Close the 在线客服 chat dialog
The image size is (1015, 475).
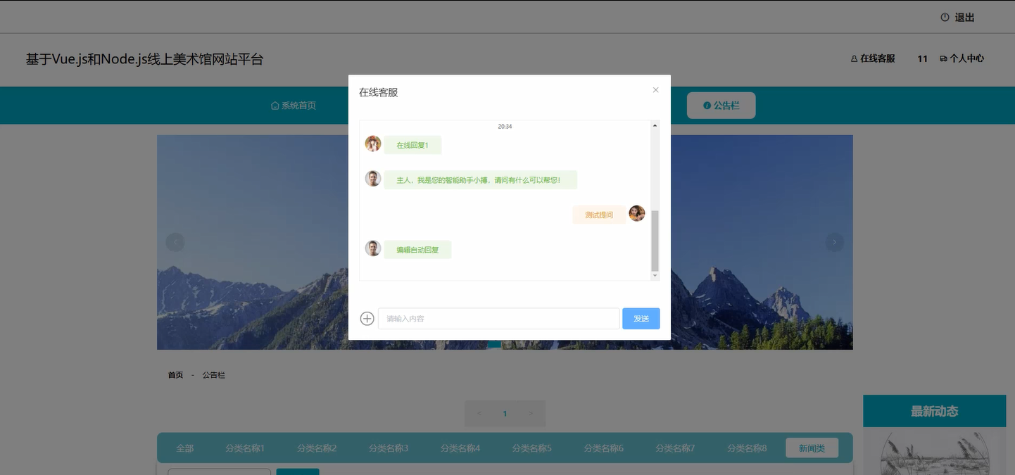coord(655,90)
